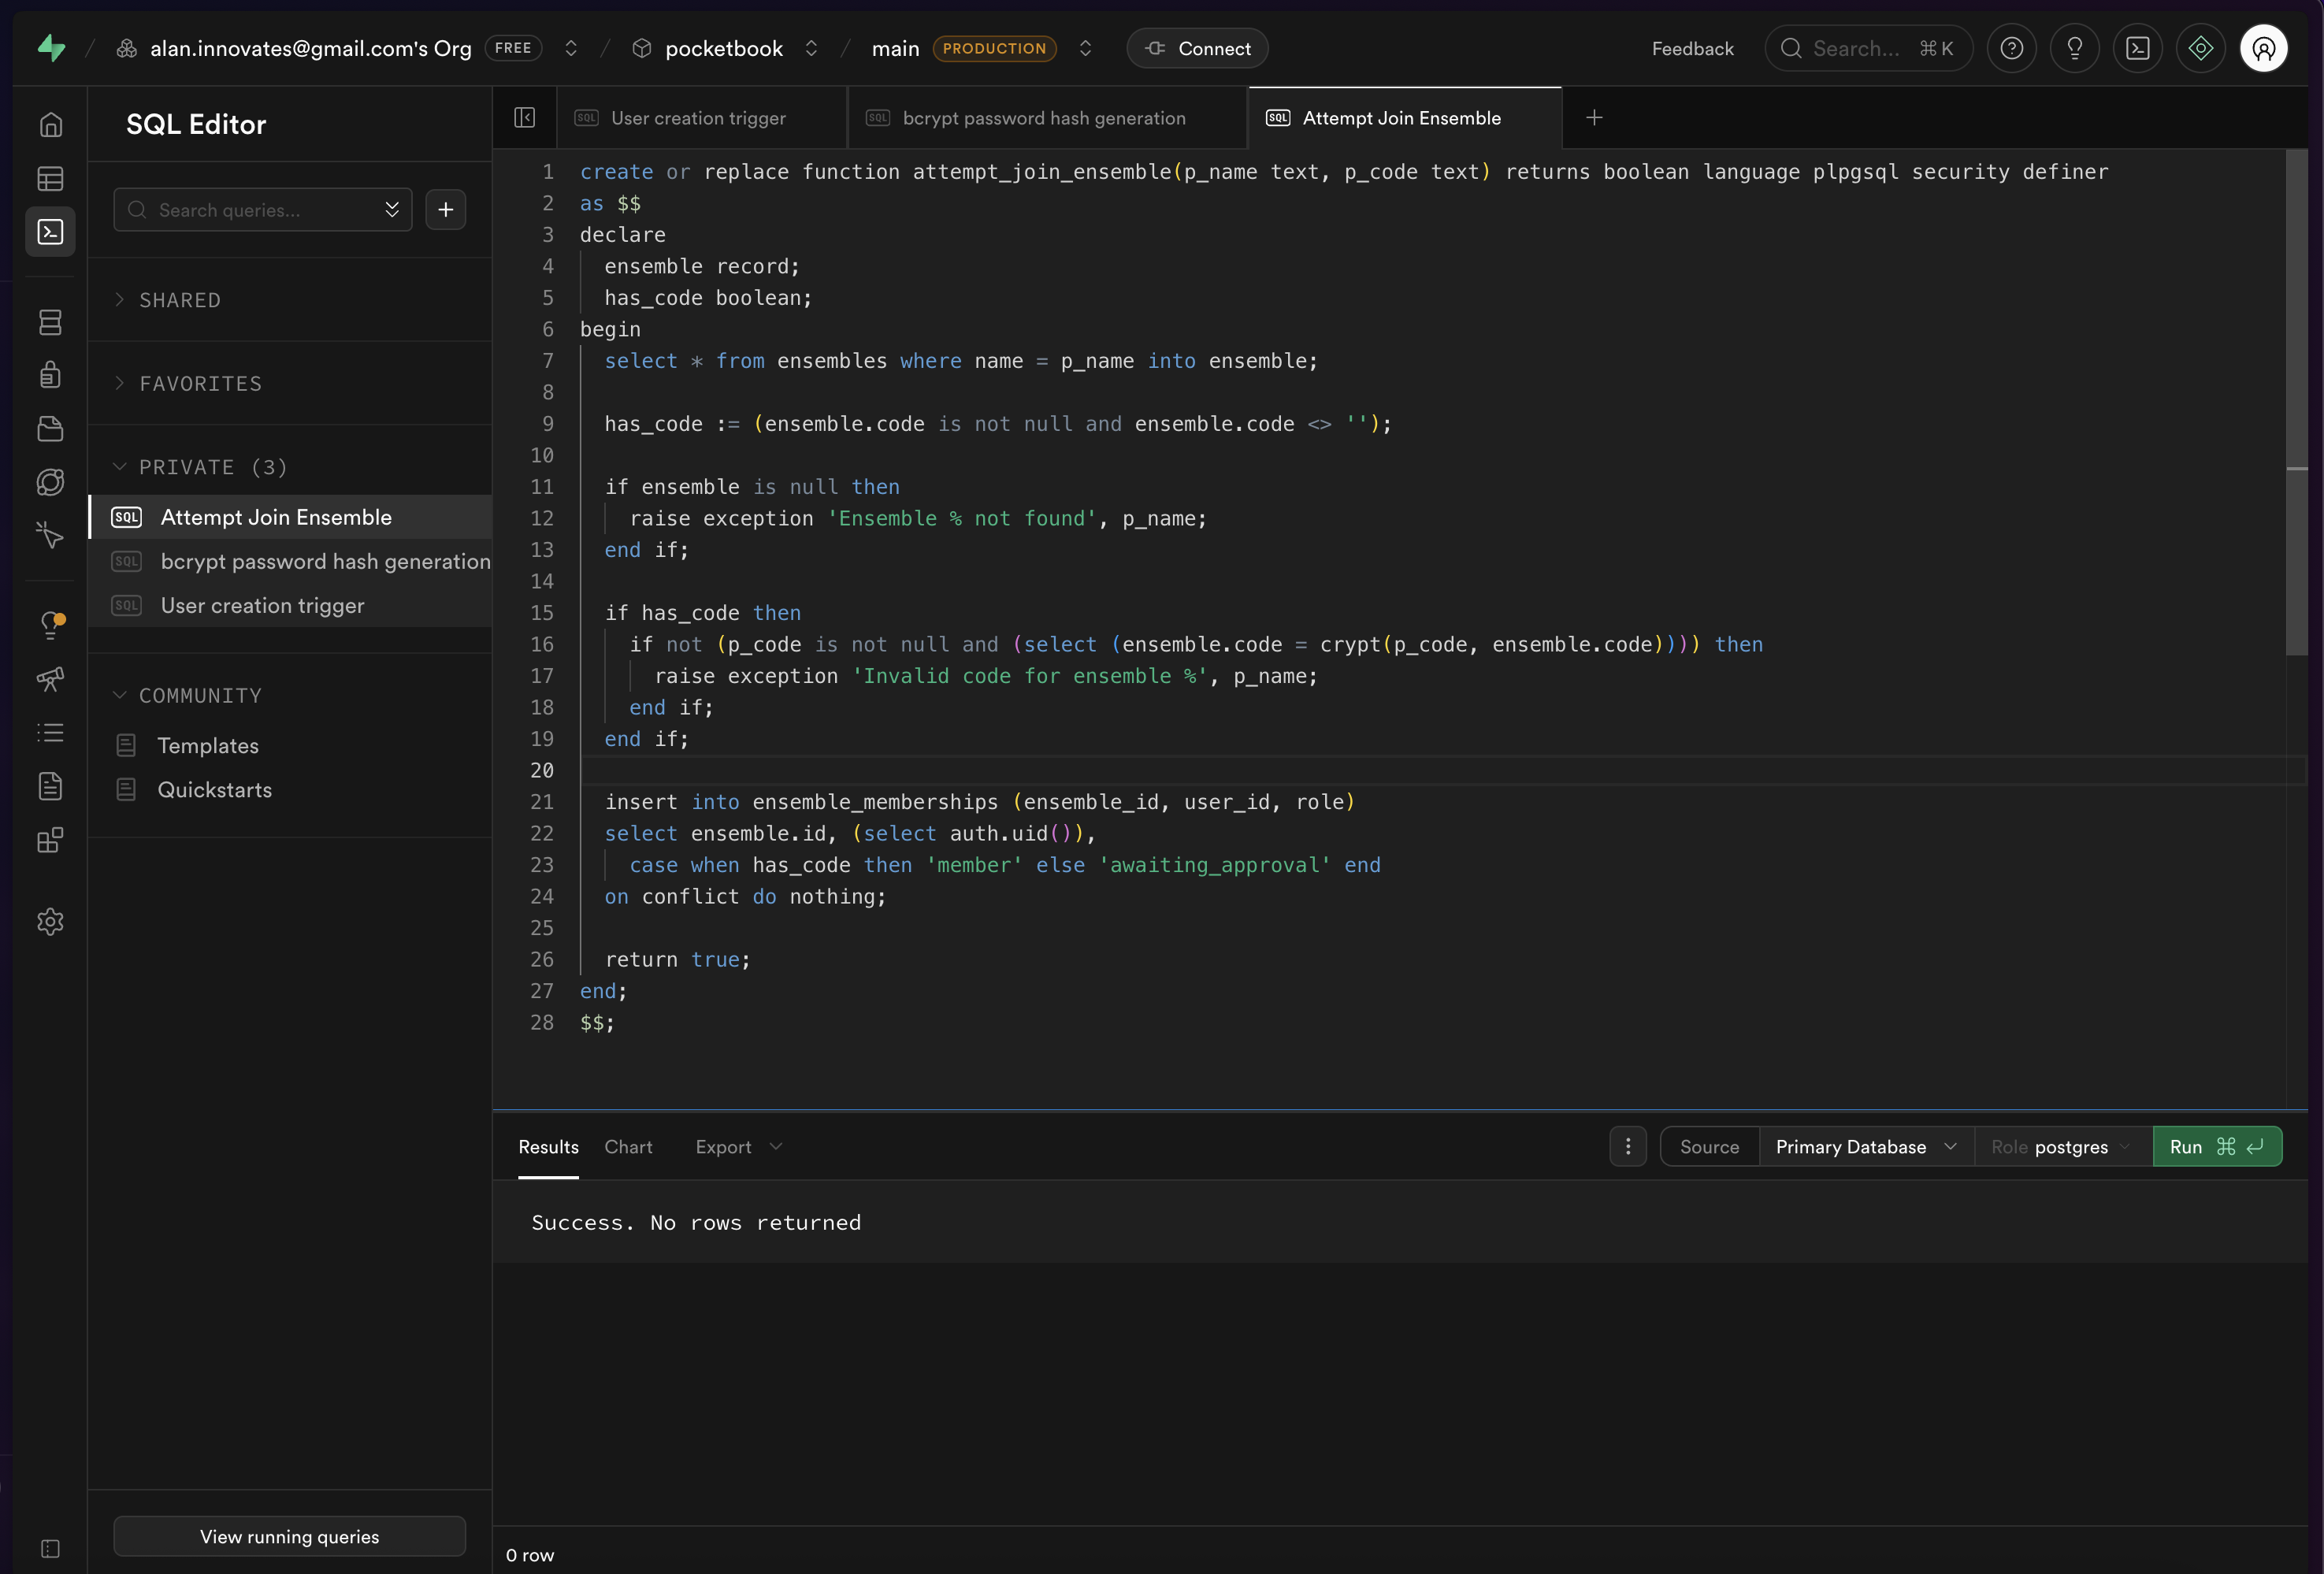Toggle the SQL editor sidebar panel
The height and width of the screenshot is (1574, 2324).
pos(524,118)
